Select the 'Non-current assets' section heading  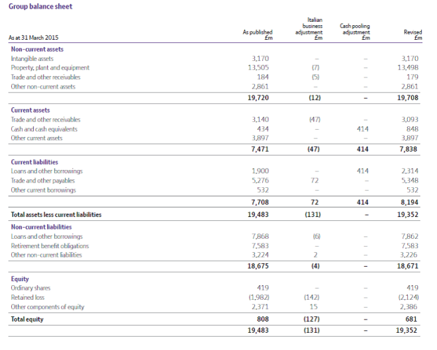[37, 49]
